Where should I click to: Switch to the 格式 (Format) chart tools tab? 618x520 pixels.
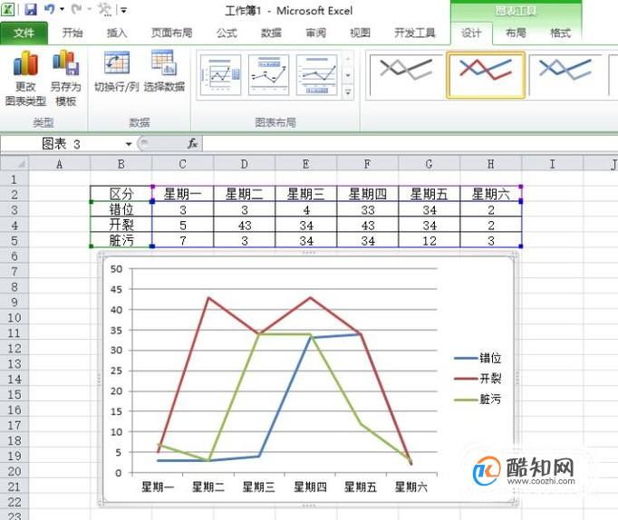pos(560,34)
